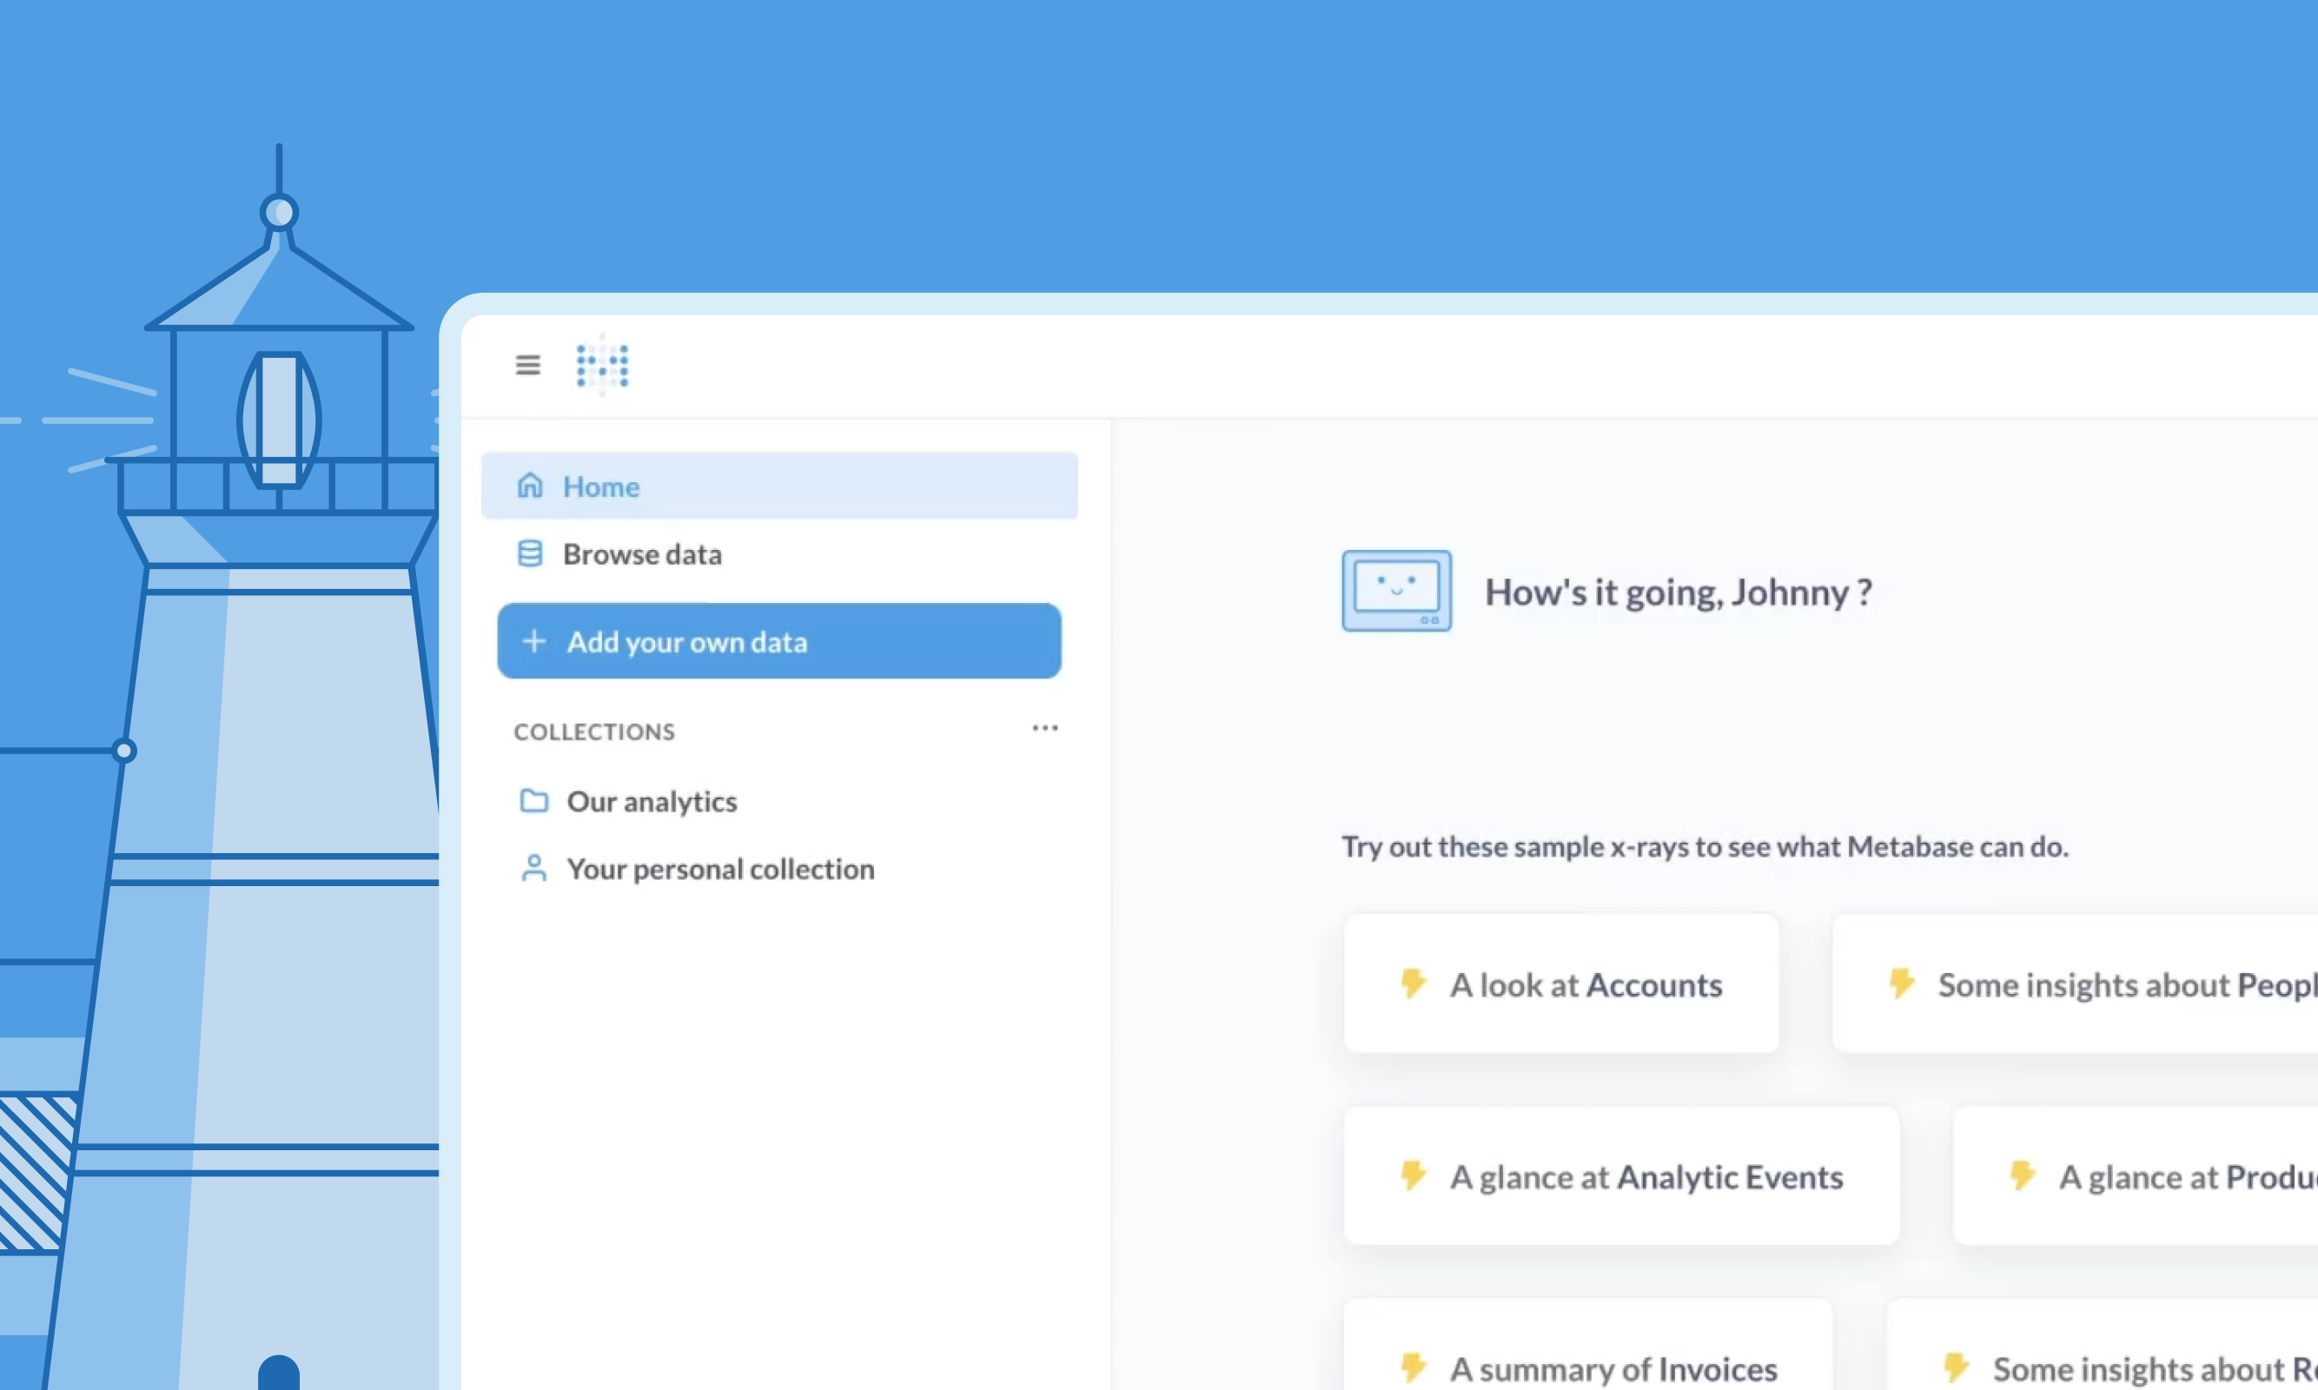Click the Home house icon

[530, 485]
